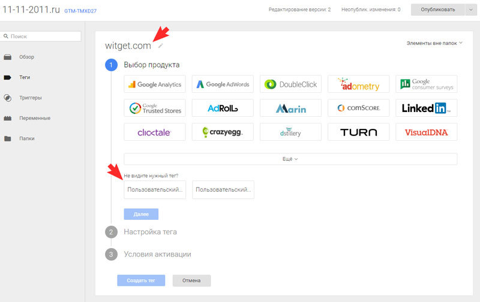This screenshot has width=480, height=302.
Task: Select the Google Analytics product tile
Action: 155,84
